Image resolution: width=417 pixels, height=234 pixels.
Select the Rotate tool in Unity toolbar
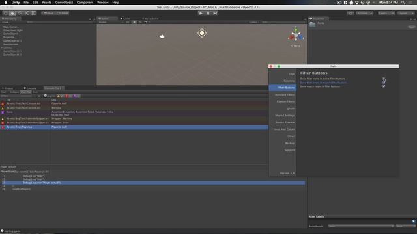20,13
